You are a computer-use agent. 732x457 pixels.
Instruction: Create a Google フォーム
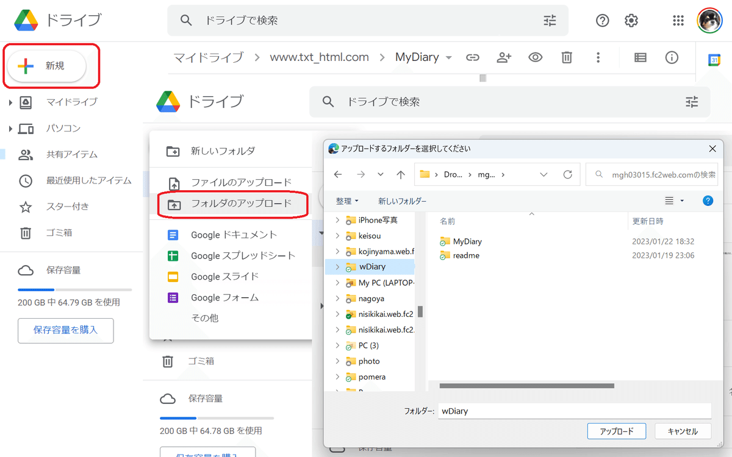pyautogui.click(x=232, y=297)
